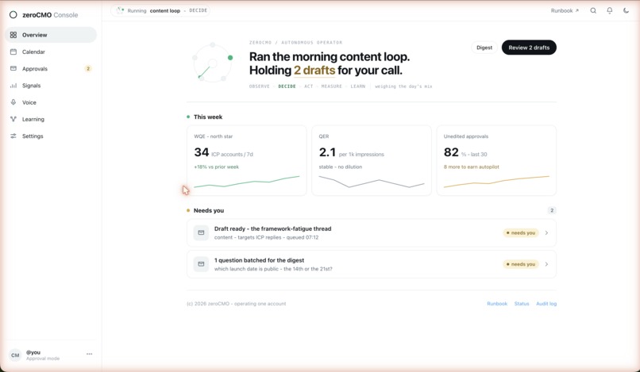640x372 pixels.
Task: Click the Approvals count badge 2
Action: [x=88, y=68]
